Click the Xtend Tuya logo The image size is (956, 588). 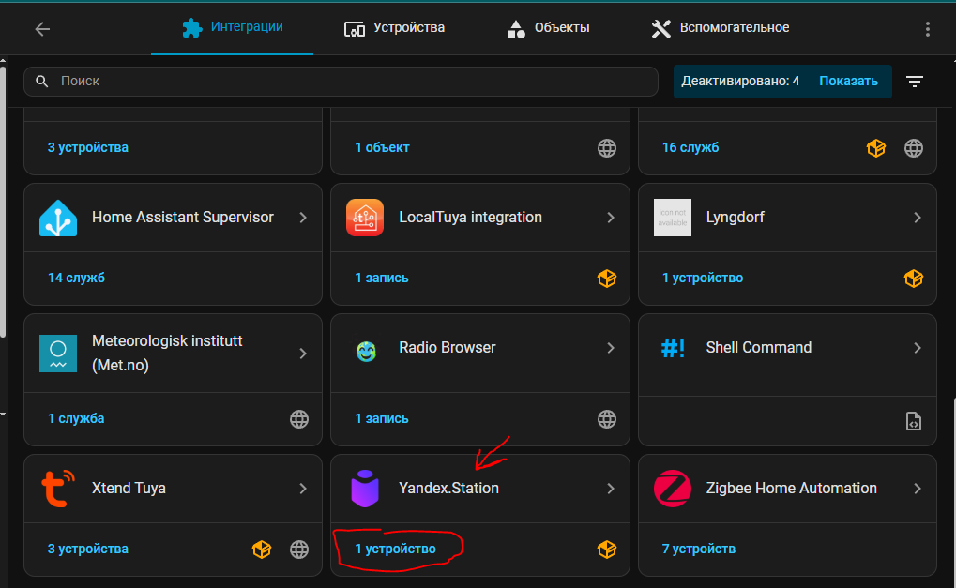58,489
